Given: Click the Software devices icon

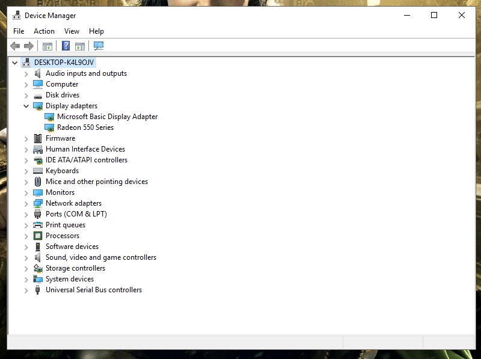Looking at the screenshot, I should click(x=38, y=247).
